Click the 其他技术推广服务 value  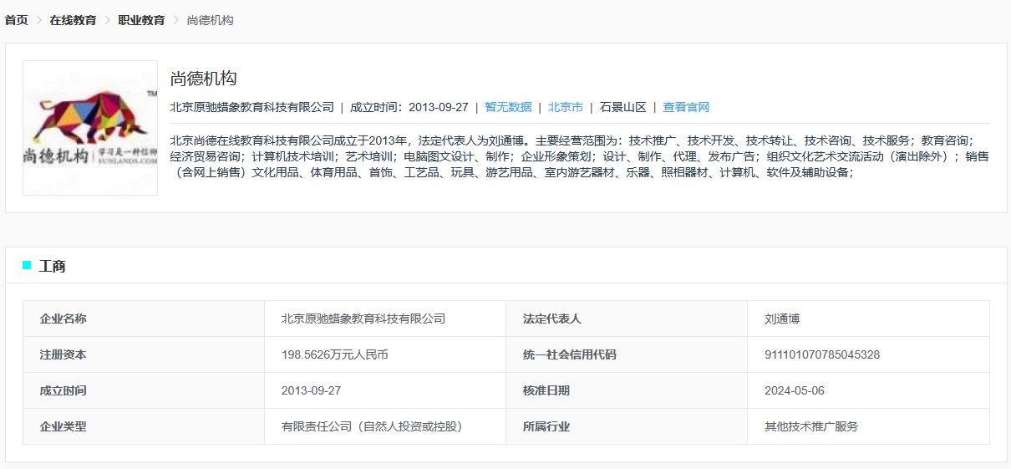coord(811,426)
